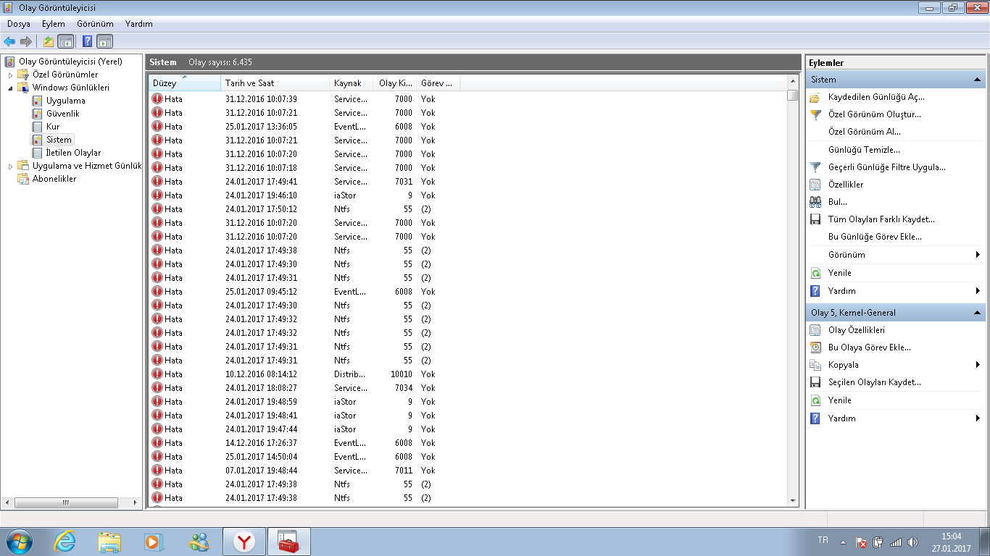Launch Internet Explorer from the taskbar
Viewport: 990px width, 556px height.
point(65,542)
